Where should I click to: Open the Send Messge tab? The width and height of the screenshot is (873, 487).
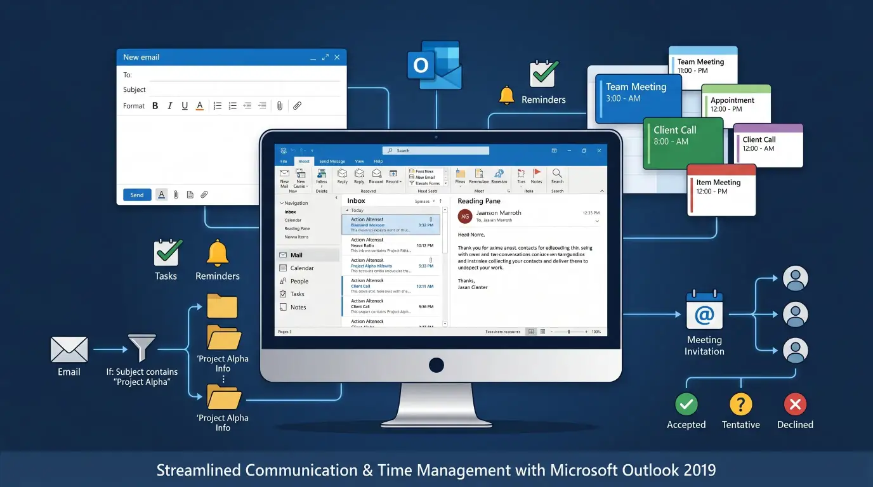point(332,161)
